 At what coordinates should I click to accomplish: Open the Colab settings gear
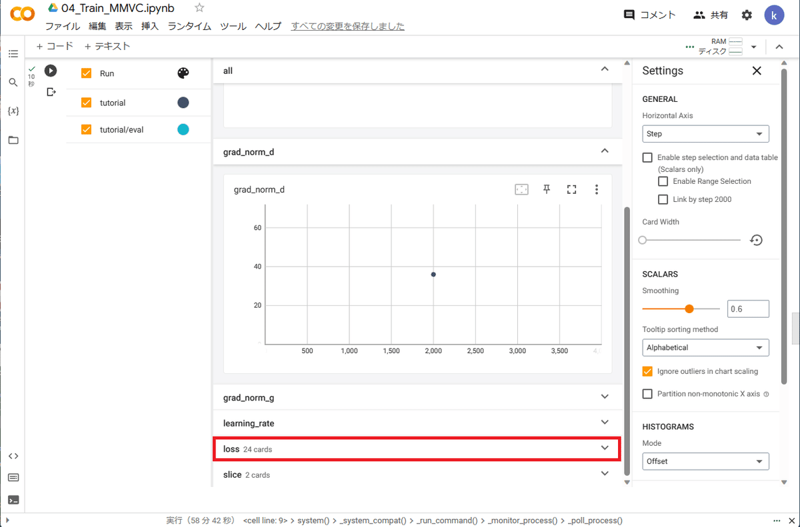tap(747, 15)
